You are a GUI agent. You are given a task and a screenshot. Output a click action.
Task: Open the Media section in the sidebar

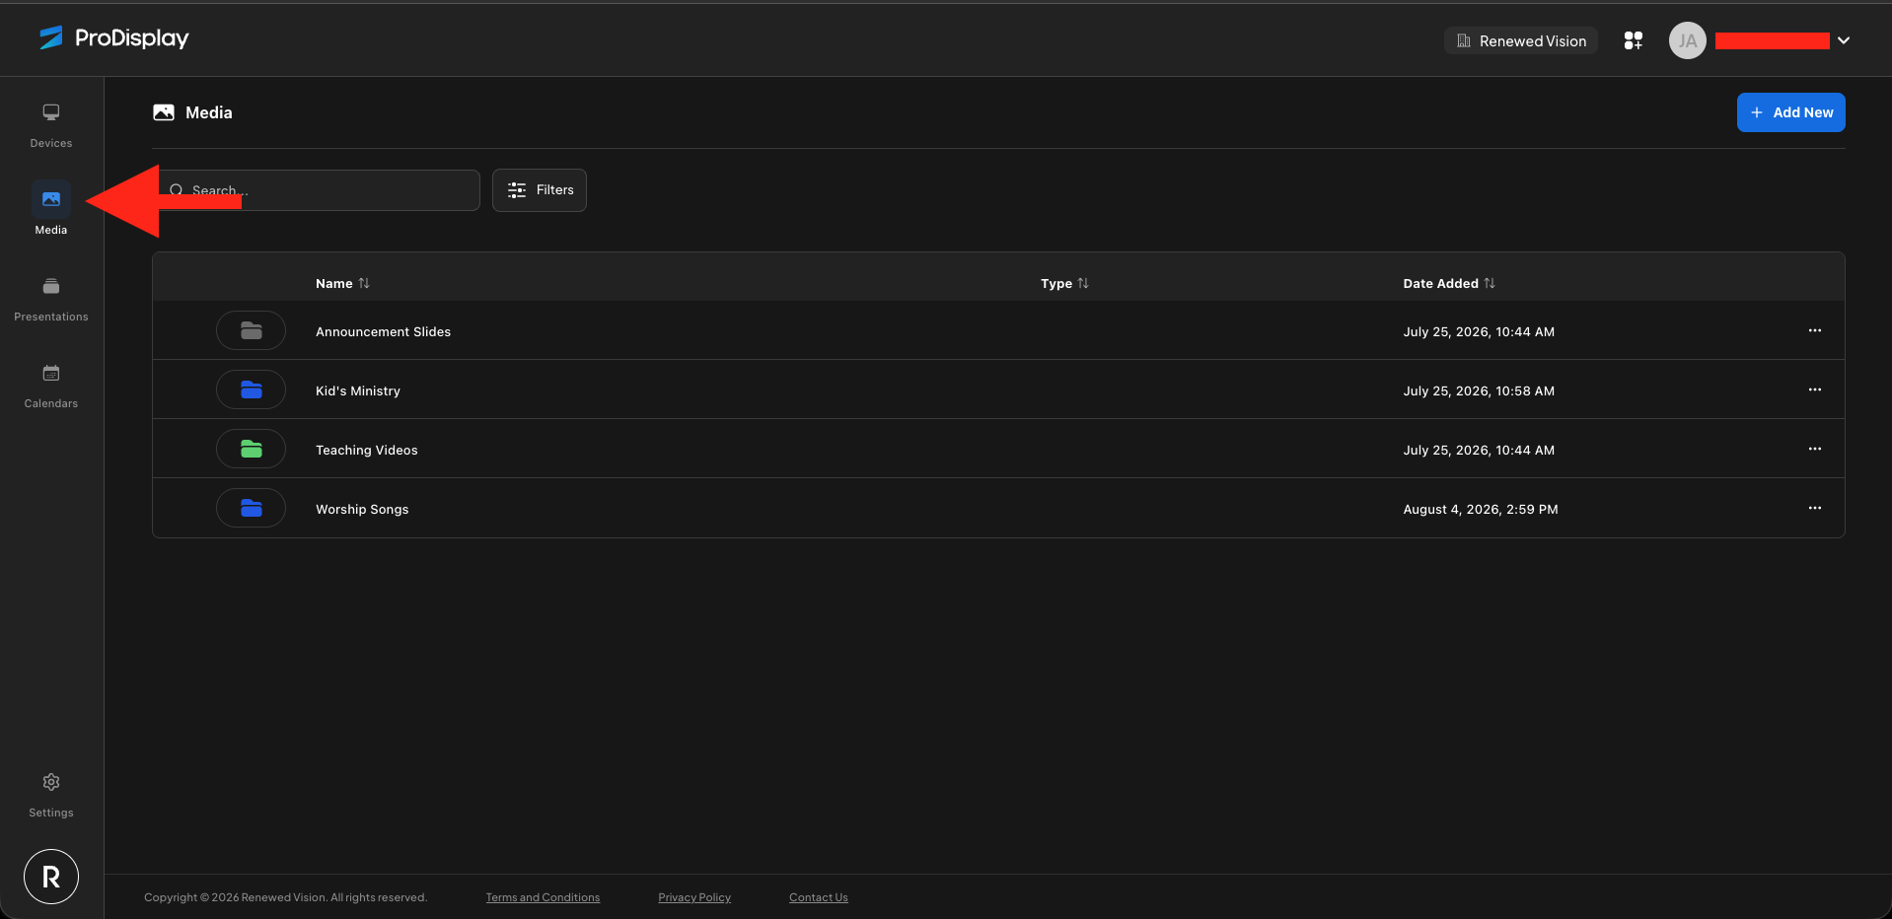click(51, 208)
